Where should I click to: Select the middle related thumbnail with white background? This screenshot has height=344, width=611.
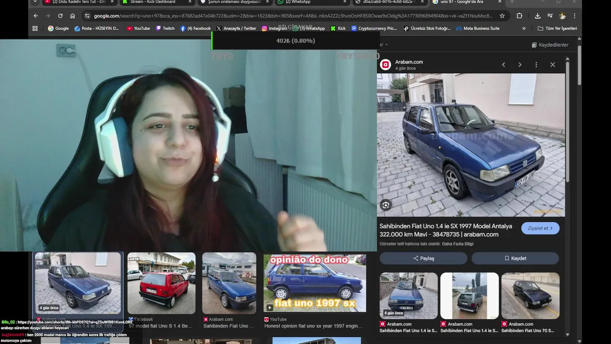coord(469,296)
